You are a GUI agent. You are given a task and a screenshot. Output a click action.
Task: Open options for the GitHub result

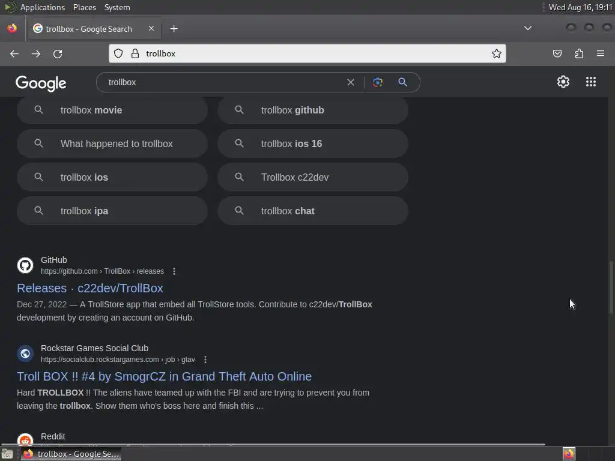pyautogui.click(x=174, y=271)
